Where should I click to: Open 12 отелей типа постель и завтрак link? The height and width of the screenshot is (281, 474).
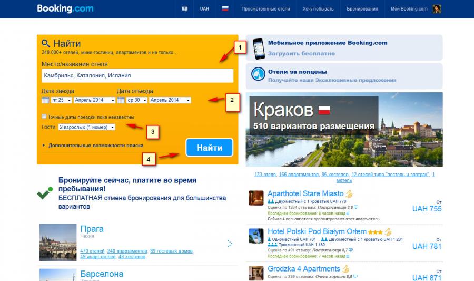390,175
